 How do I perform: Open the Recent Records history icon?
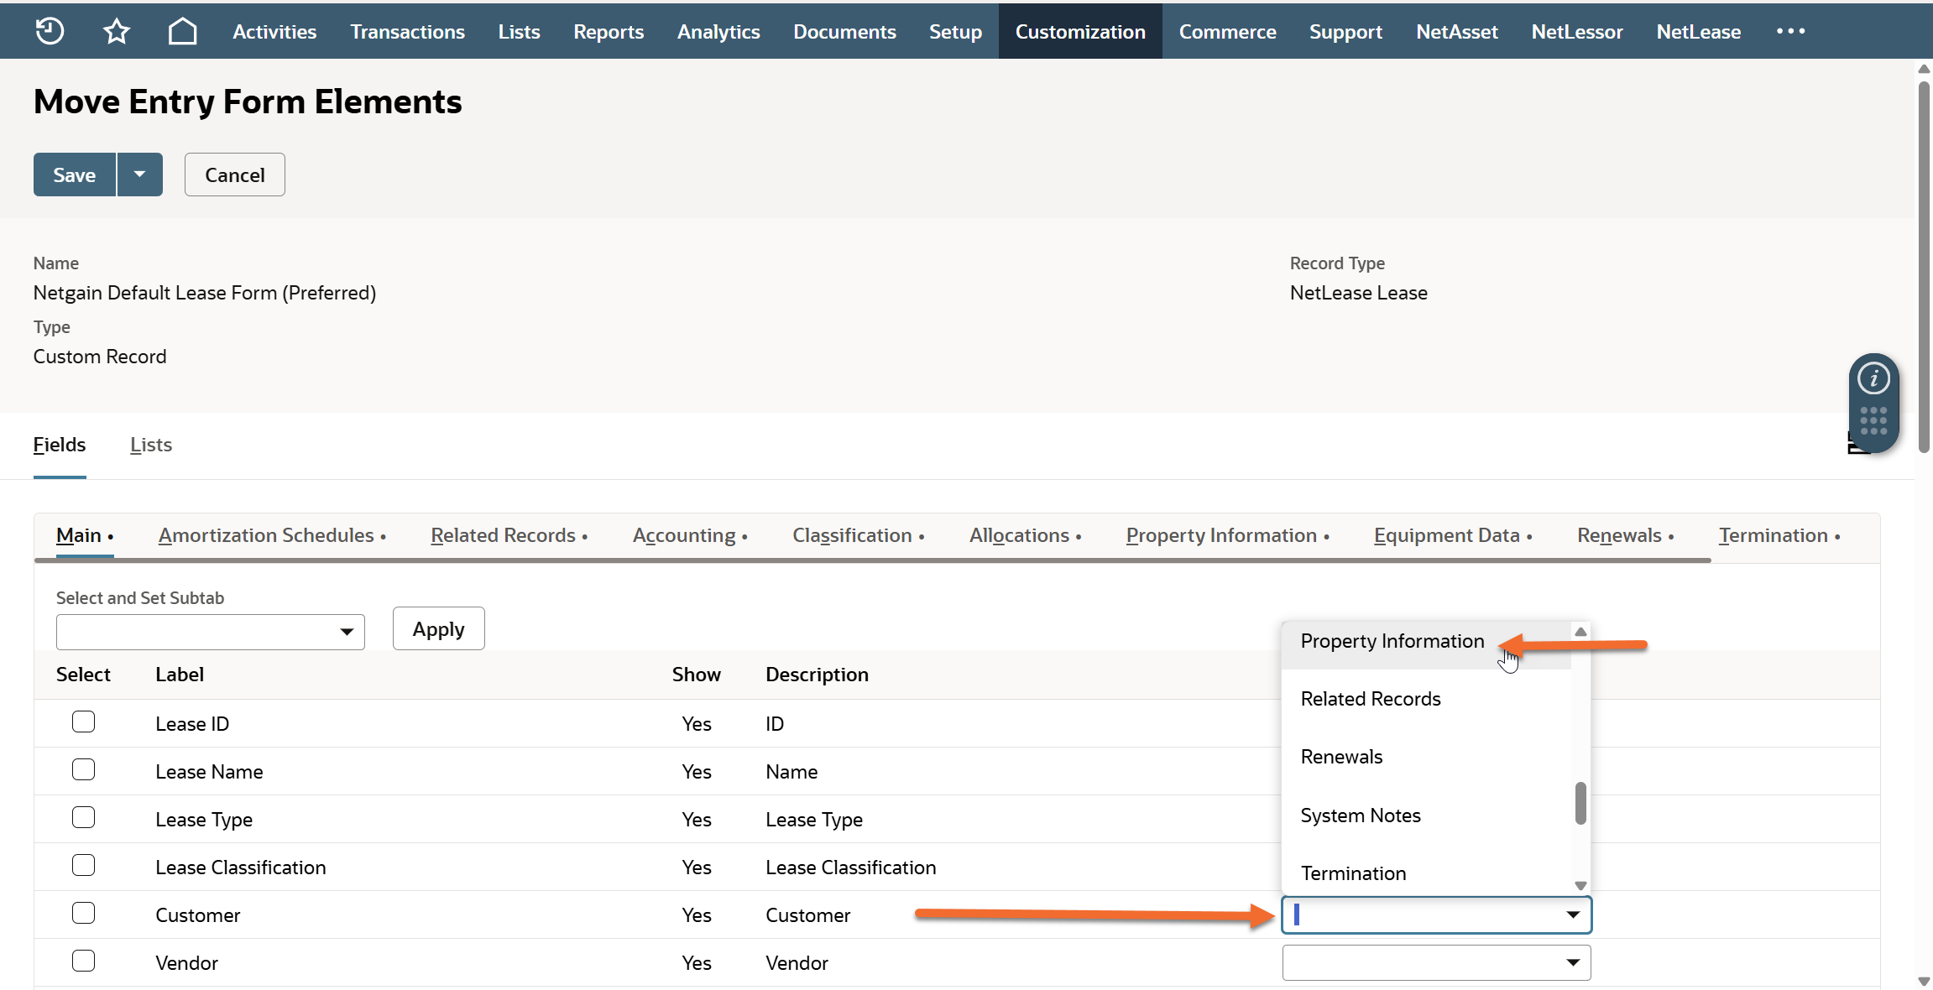[x=50, y=31]
